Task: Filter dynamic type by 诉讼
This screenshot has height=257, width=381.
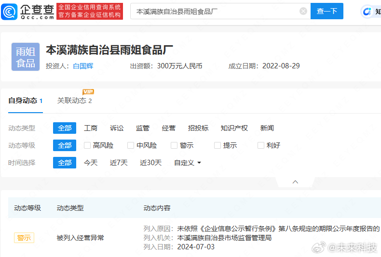Action: 117,128
